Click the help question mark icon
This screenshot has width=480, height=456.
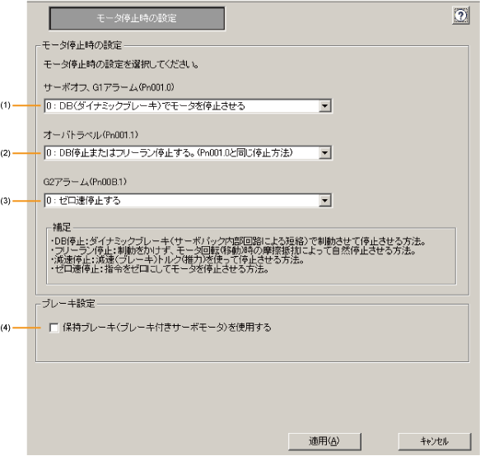(460, 16)
